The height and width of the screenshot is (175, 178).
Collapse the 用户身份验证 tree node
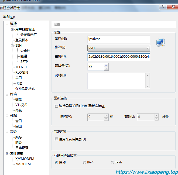click(12, 29)
